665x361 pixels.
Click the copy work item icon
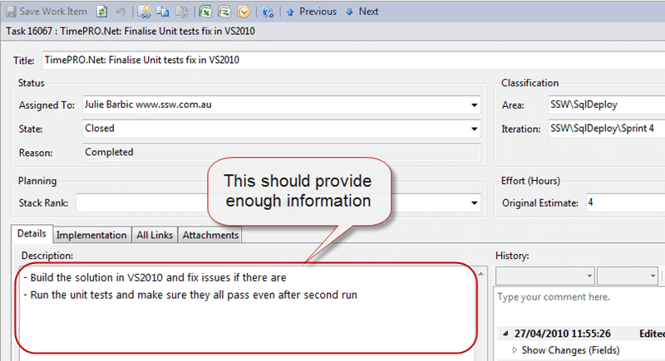pos(163,12)
